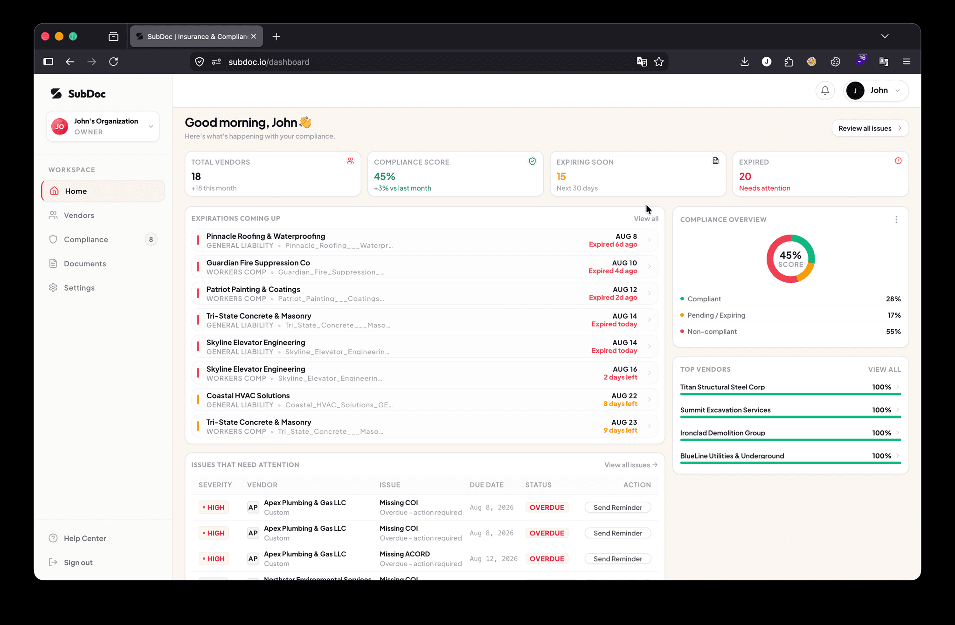Click the compliance donut chart
This screenshot has width=955, height=625.
790,259
